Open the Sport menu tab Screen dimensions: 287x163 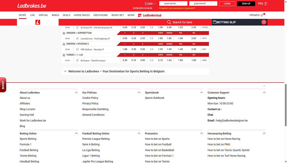pyautogui.click(x=22, y=15)
